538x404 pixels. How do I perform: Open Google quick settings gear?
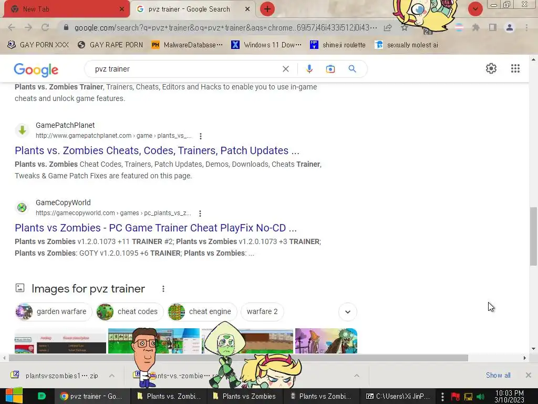[491, 68]
